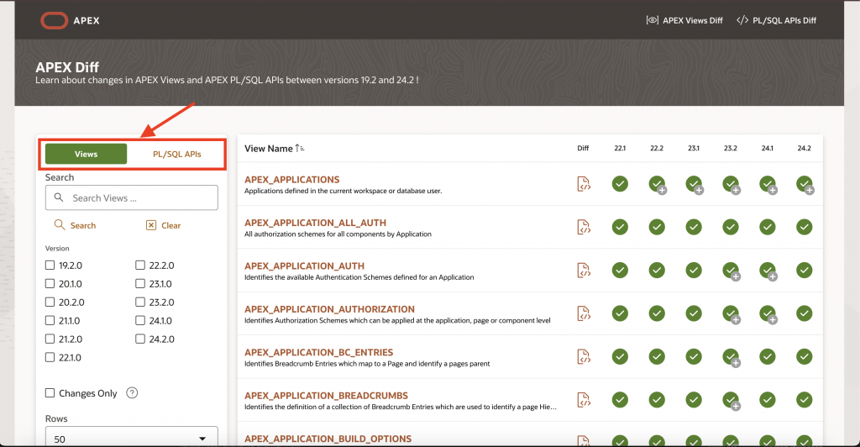Check the 19.2.0 version checkbox
The image size is (860, 447).
[x=50, y=266]
